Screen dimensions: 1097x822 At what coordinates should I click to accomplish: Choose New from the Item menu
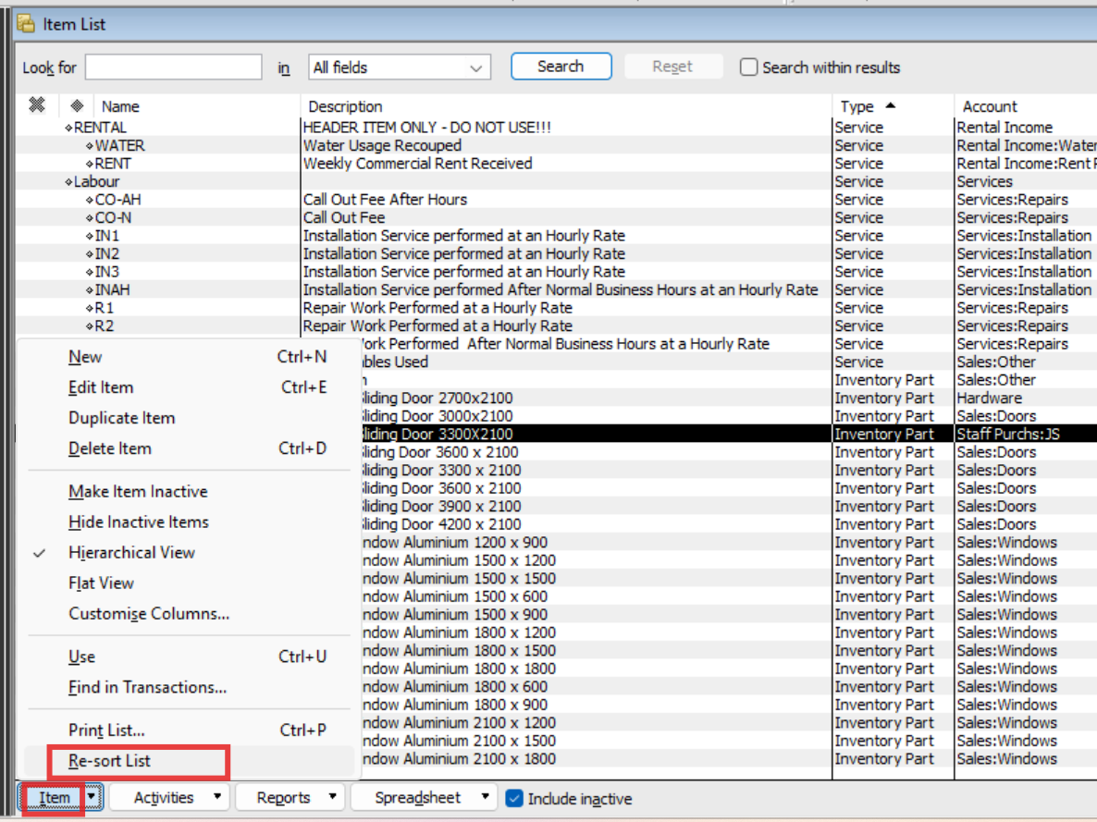(x=189, y=357)
